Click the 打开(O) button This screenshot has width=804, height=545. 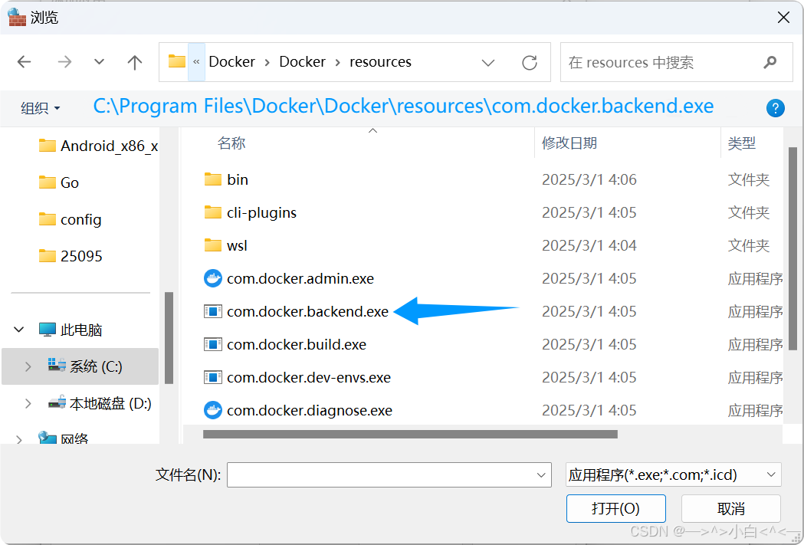615,508
